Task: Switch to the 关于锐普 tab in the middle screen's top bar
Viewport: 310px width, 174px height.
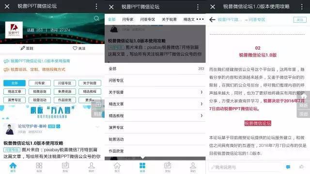Action: pos(169,19)
